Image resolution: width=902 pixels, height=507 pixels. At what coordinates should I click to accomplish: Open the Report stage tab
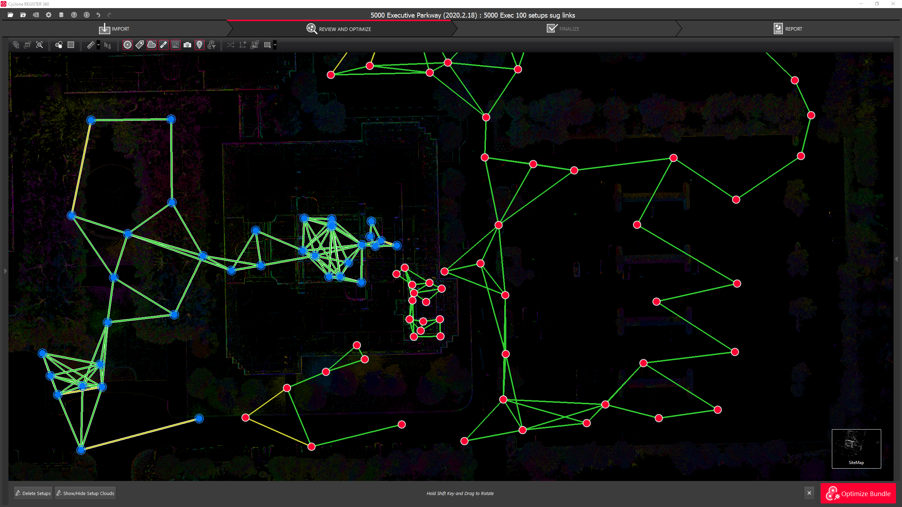click(x=788, y=29)
